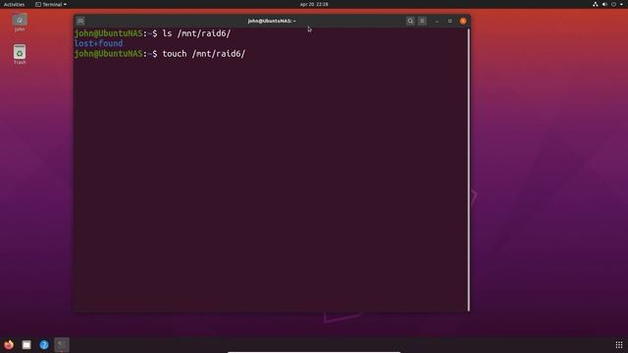Viewport: 628px width, 353px height.
Task: Launch Firefox from the dock
Action: tap(9, 344)
